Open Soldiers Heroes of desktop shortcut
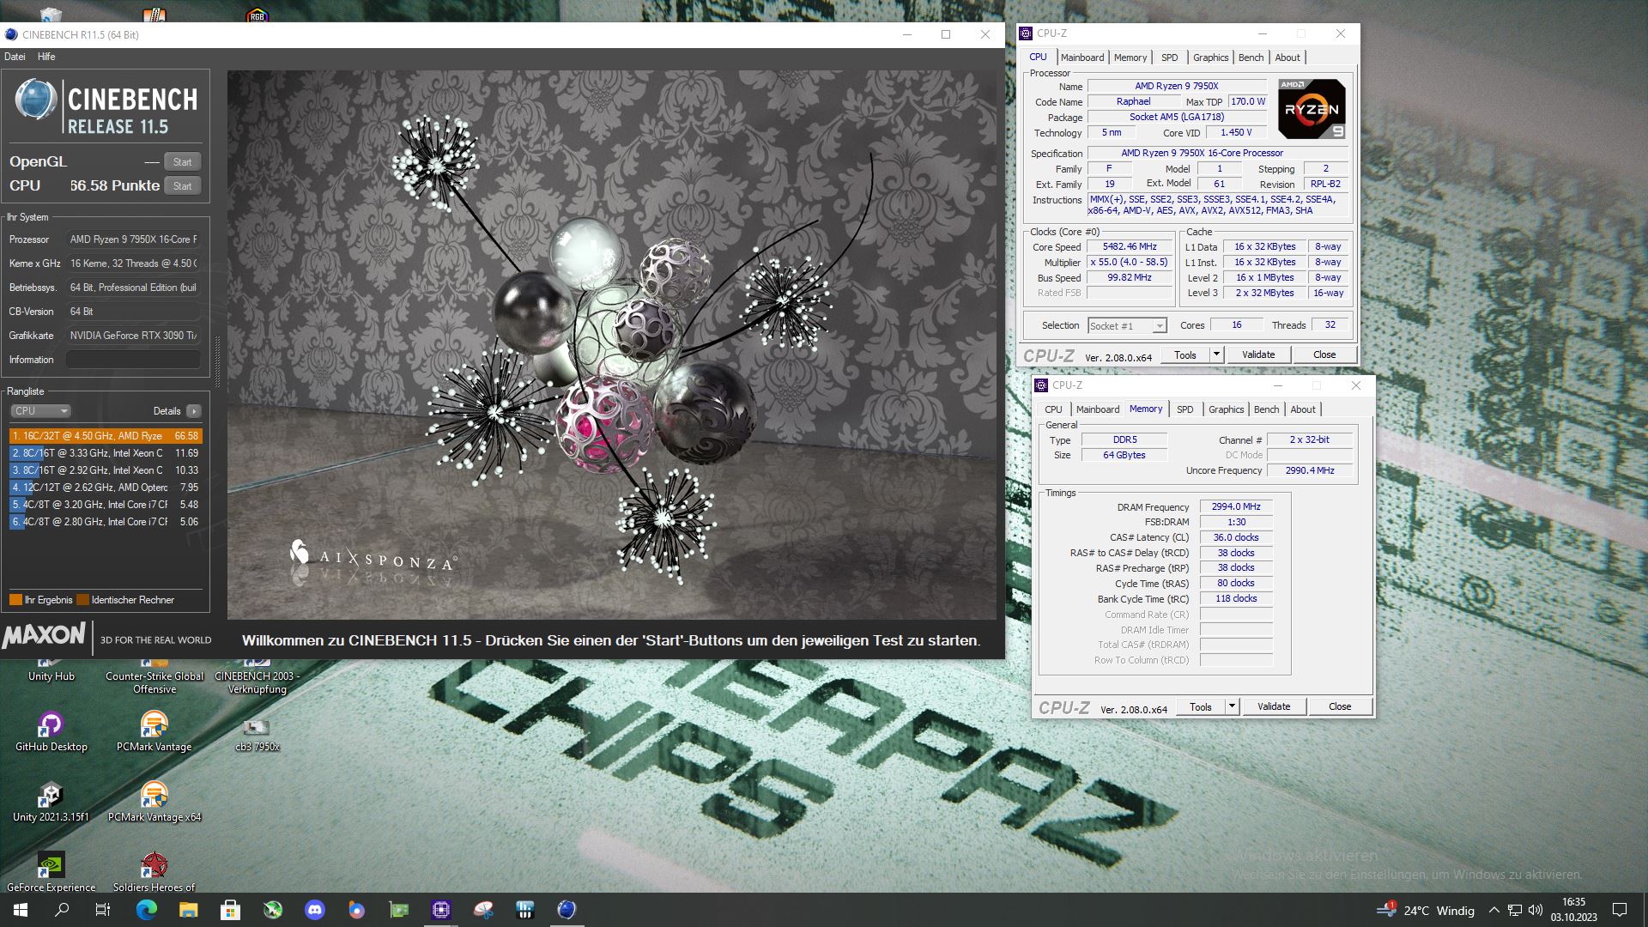The height and width of the screenshot is (927, 1648). (154, 872)
